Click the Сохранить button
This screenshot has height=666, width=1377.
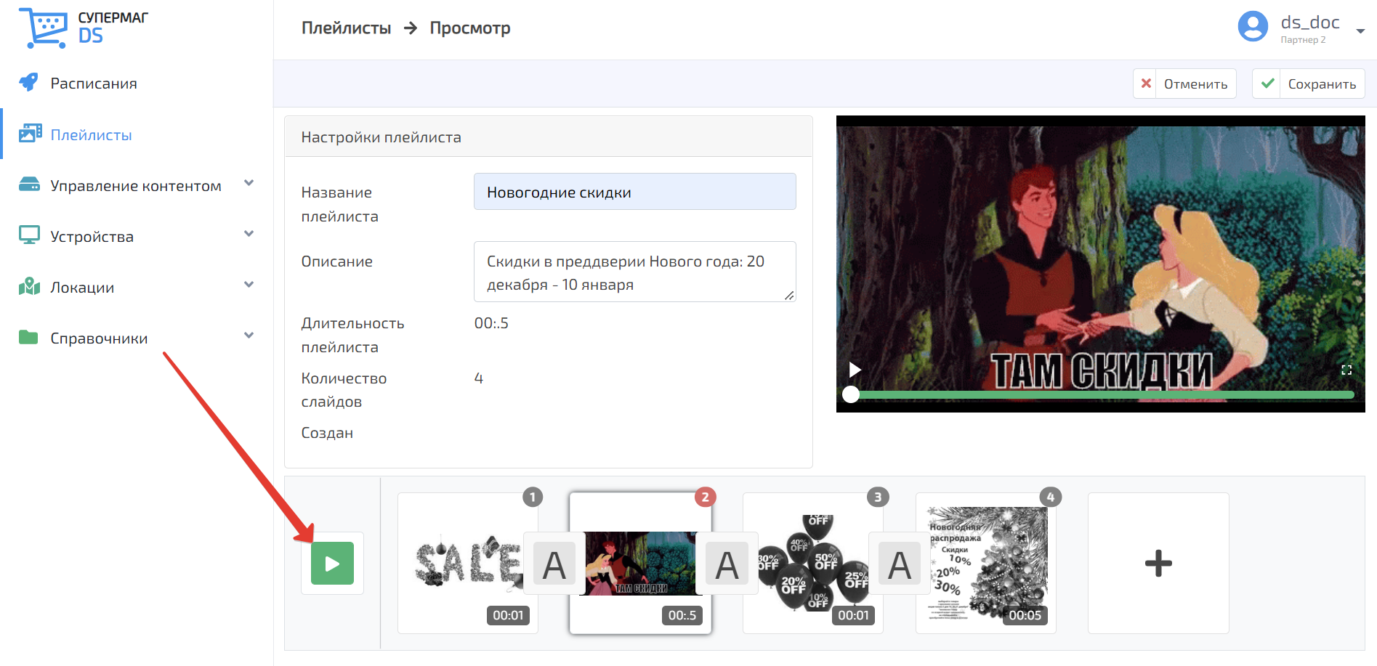coord(1309,84)
